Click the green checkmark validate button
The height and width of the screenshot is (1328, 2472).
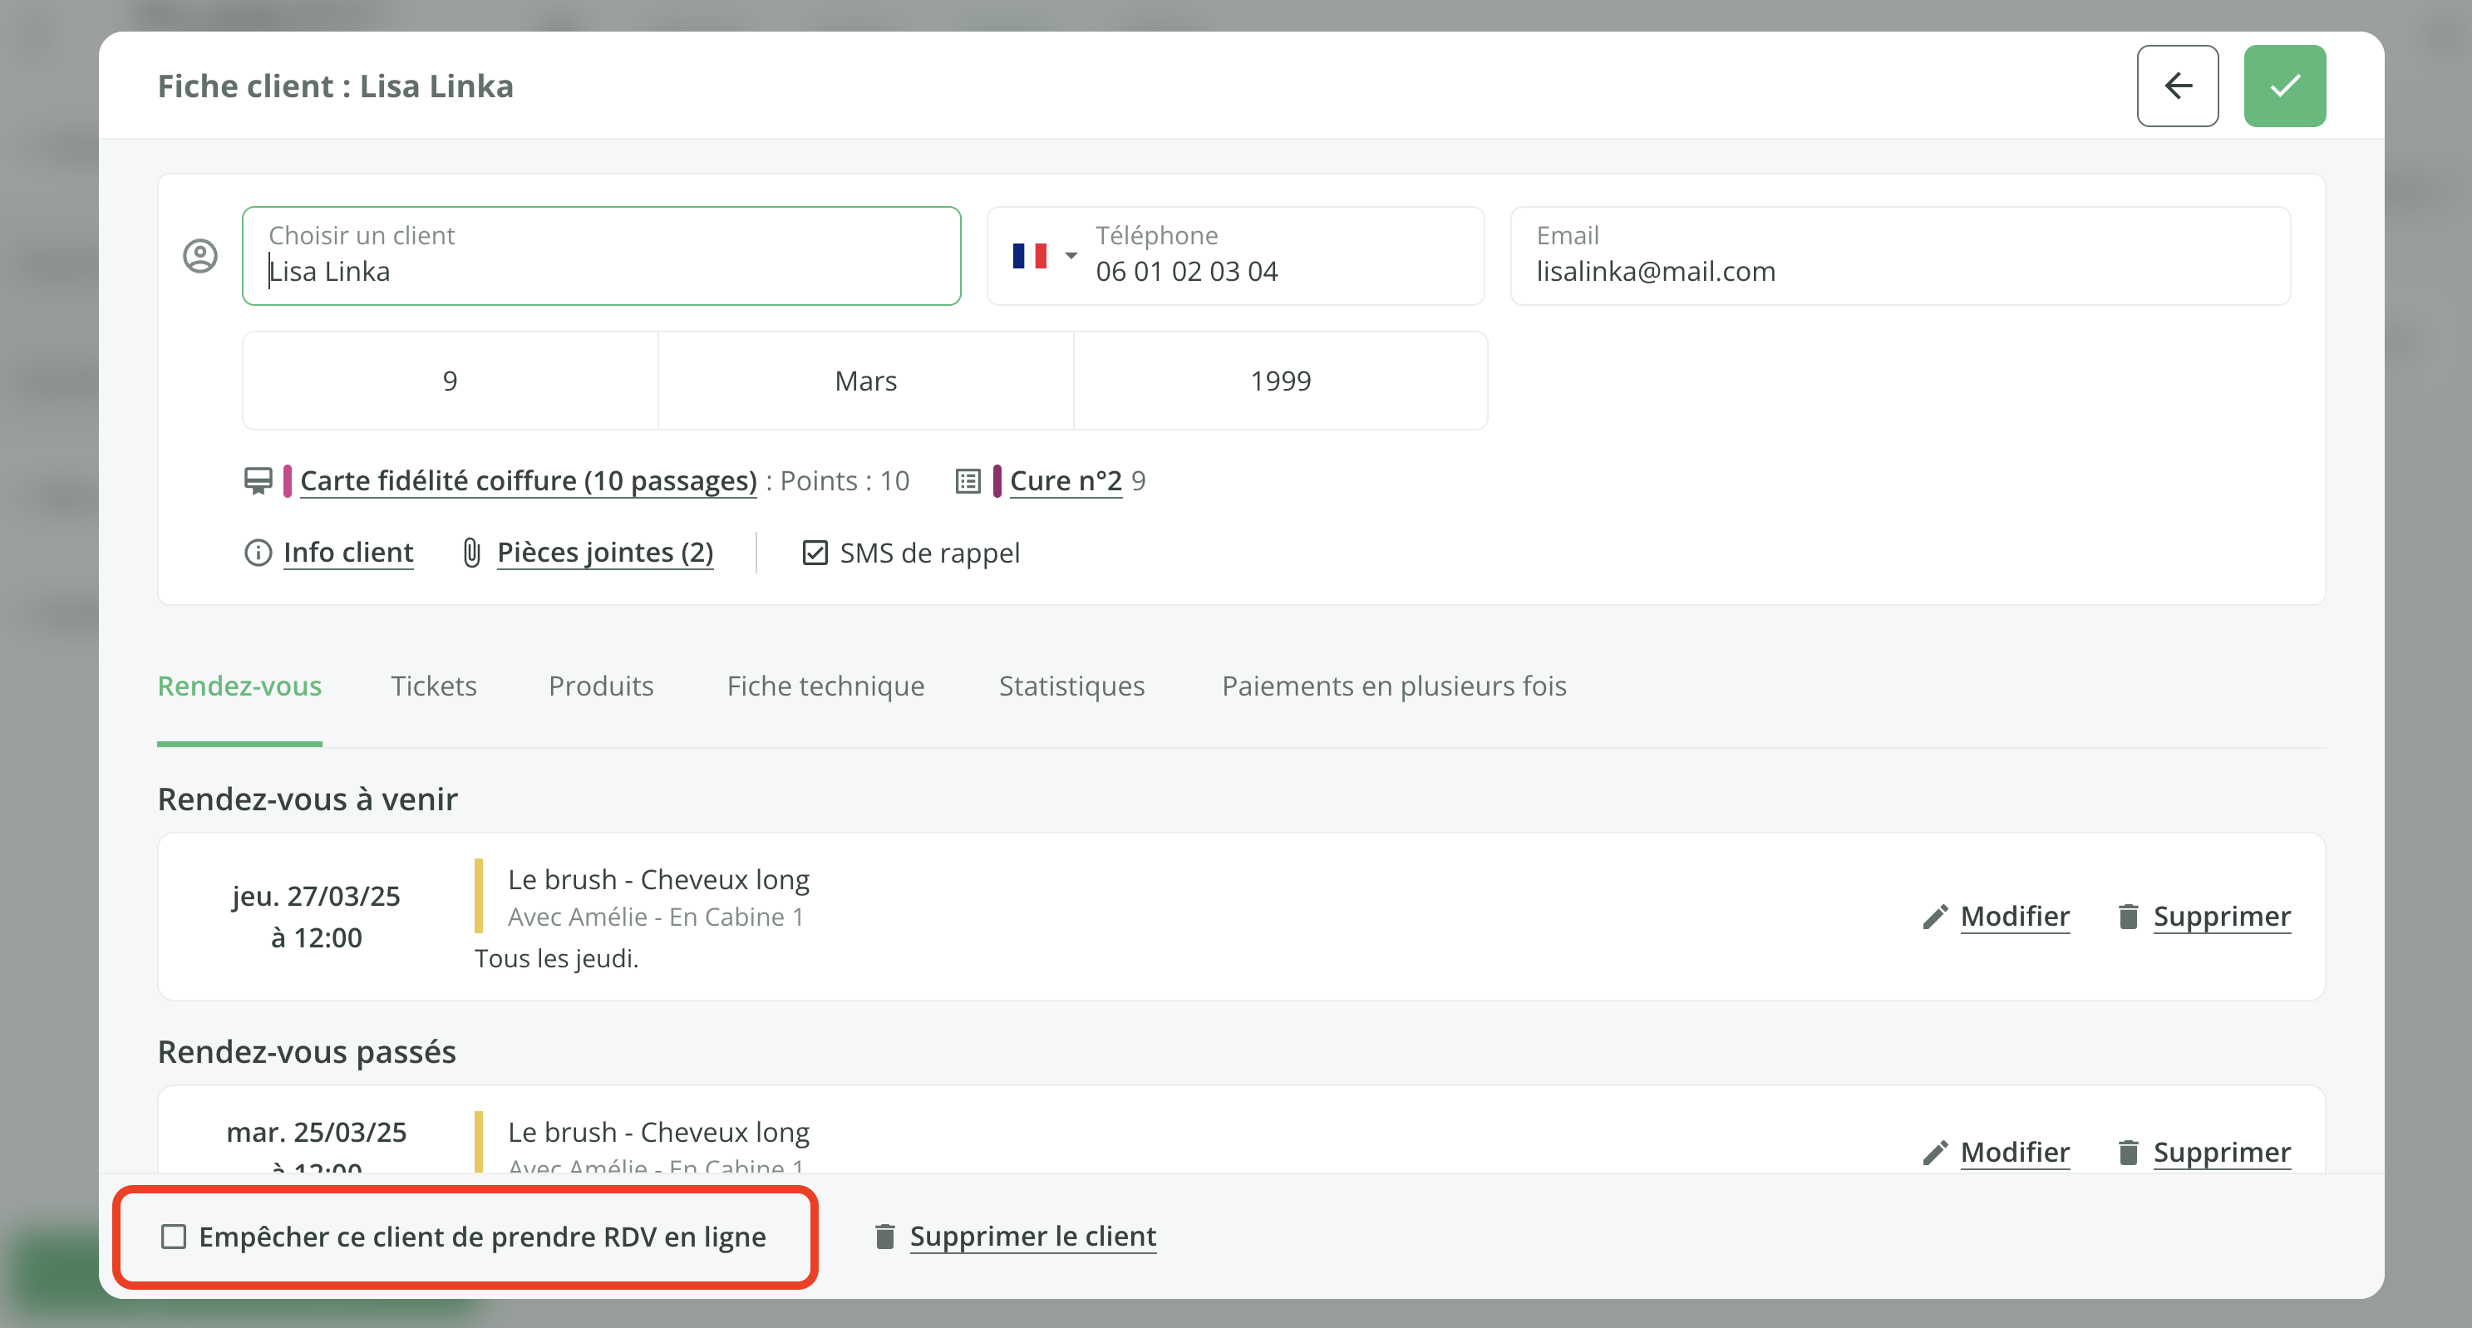coord(2284,86)
